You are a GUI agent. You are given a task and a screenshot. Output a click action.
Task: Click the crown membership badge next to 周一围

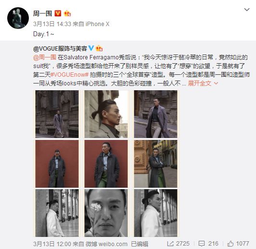pyautogui.click(x=67, y=13)
